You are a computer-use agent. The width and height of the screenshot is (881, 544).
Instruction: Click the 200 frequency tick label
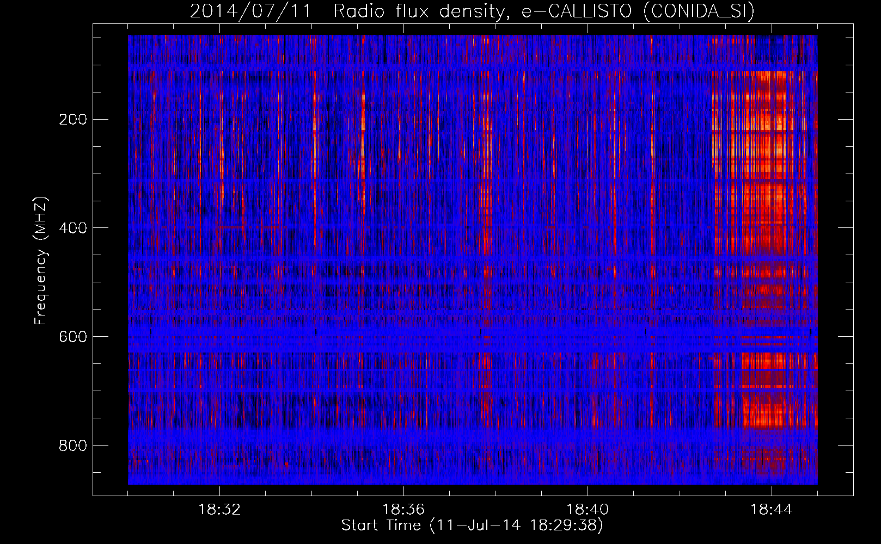point(73,119)
